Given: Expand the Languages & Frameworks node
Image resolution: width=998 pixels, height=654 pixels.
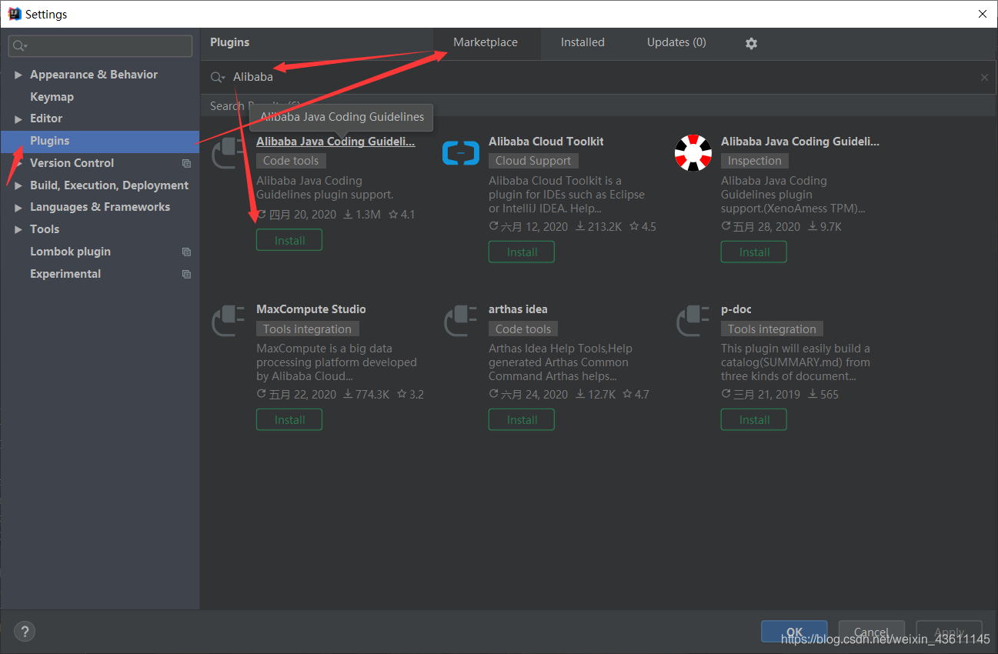Looking at the screenshot, I should coord(18,207).
